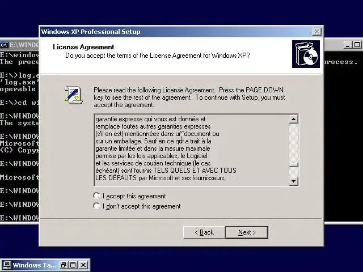The image size is (363, 272).
Task: Go back with the Back button
Action: [204, 232]
